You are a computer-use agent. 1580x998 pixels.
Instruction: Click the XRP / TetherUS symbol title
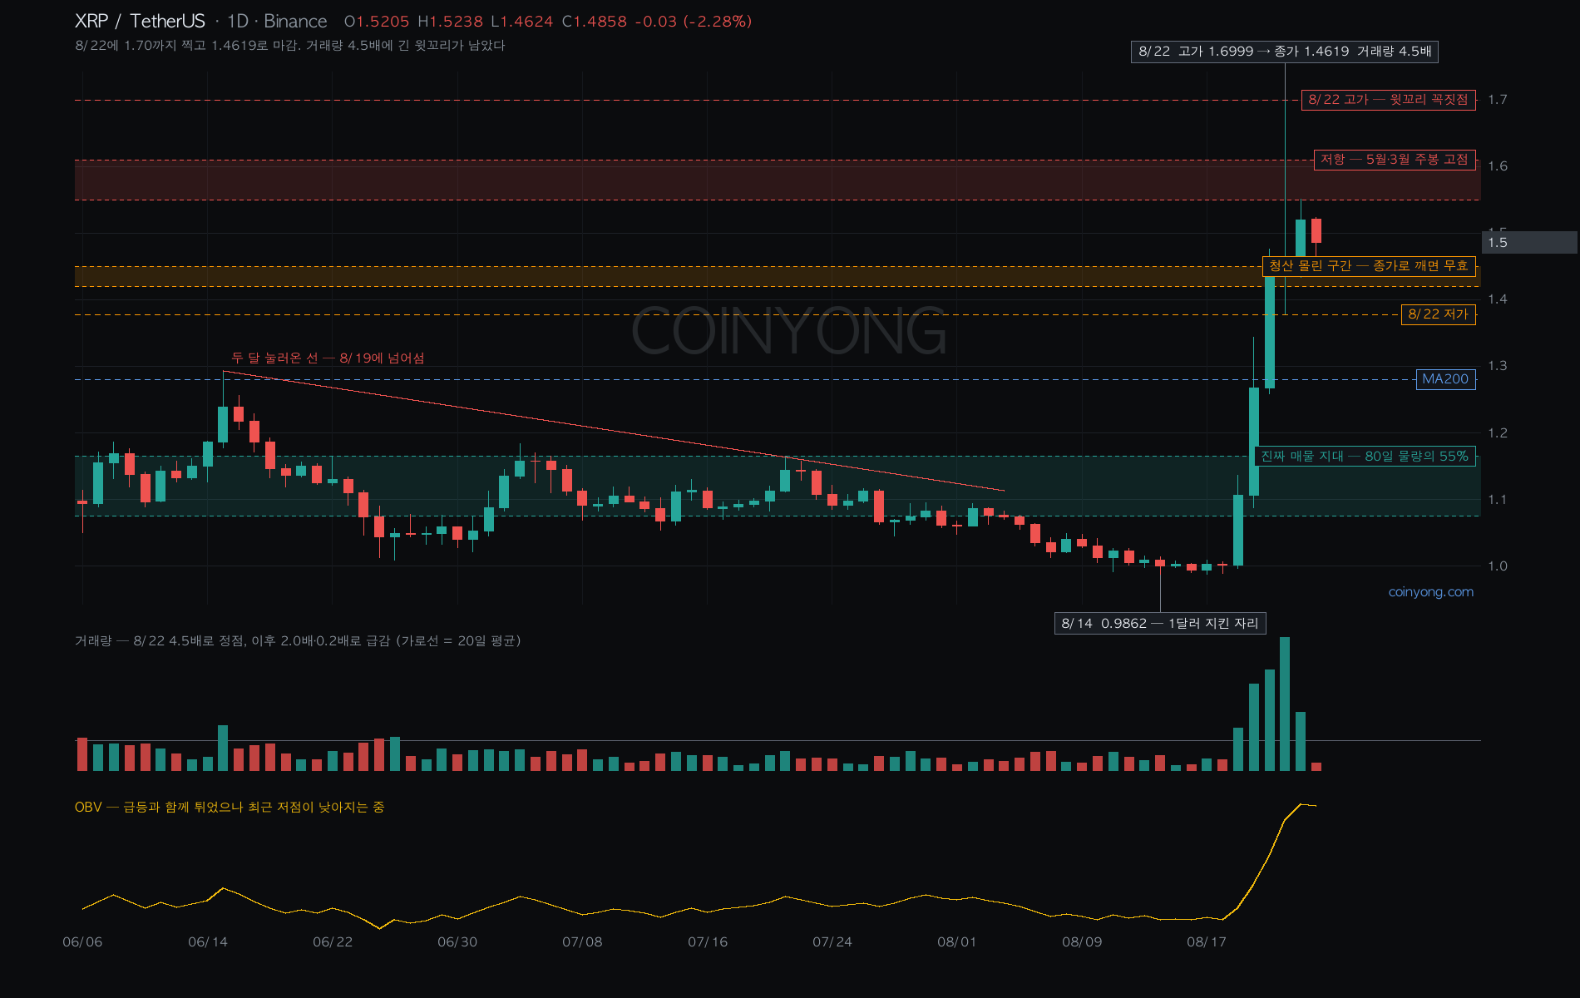click(140, 21)
